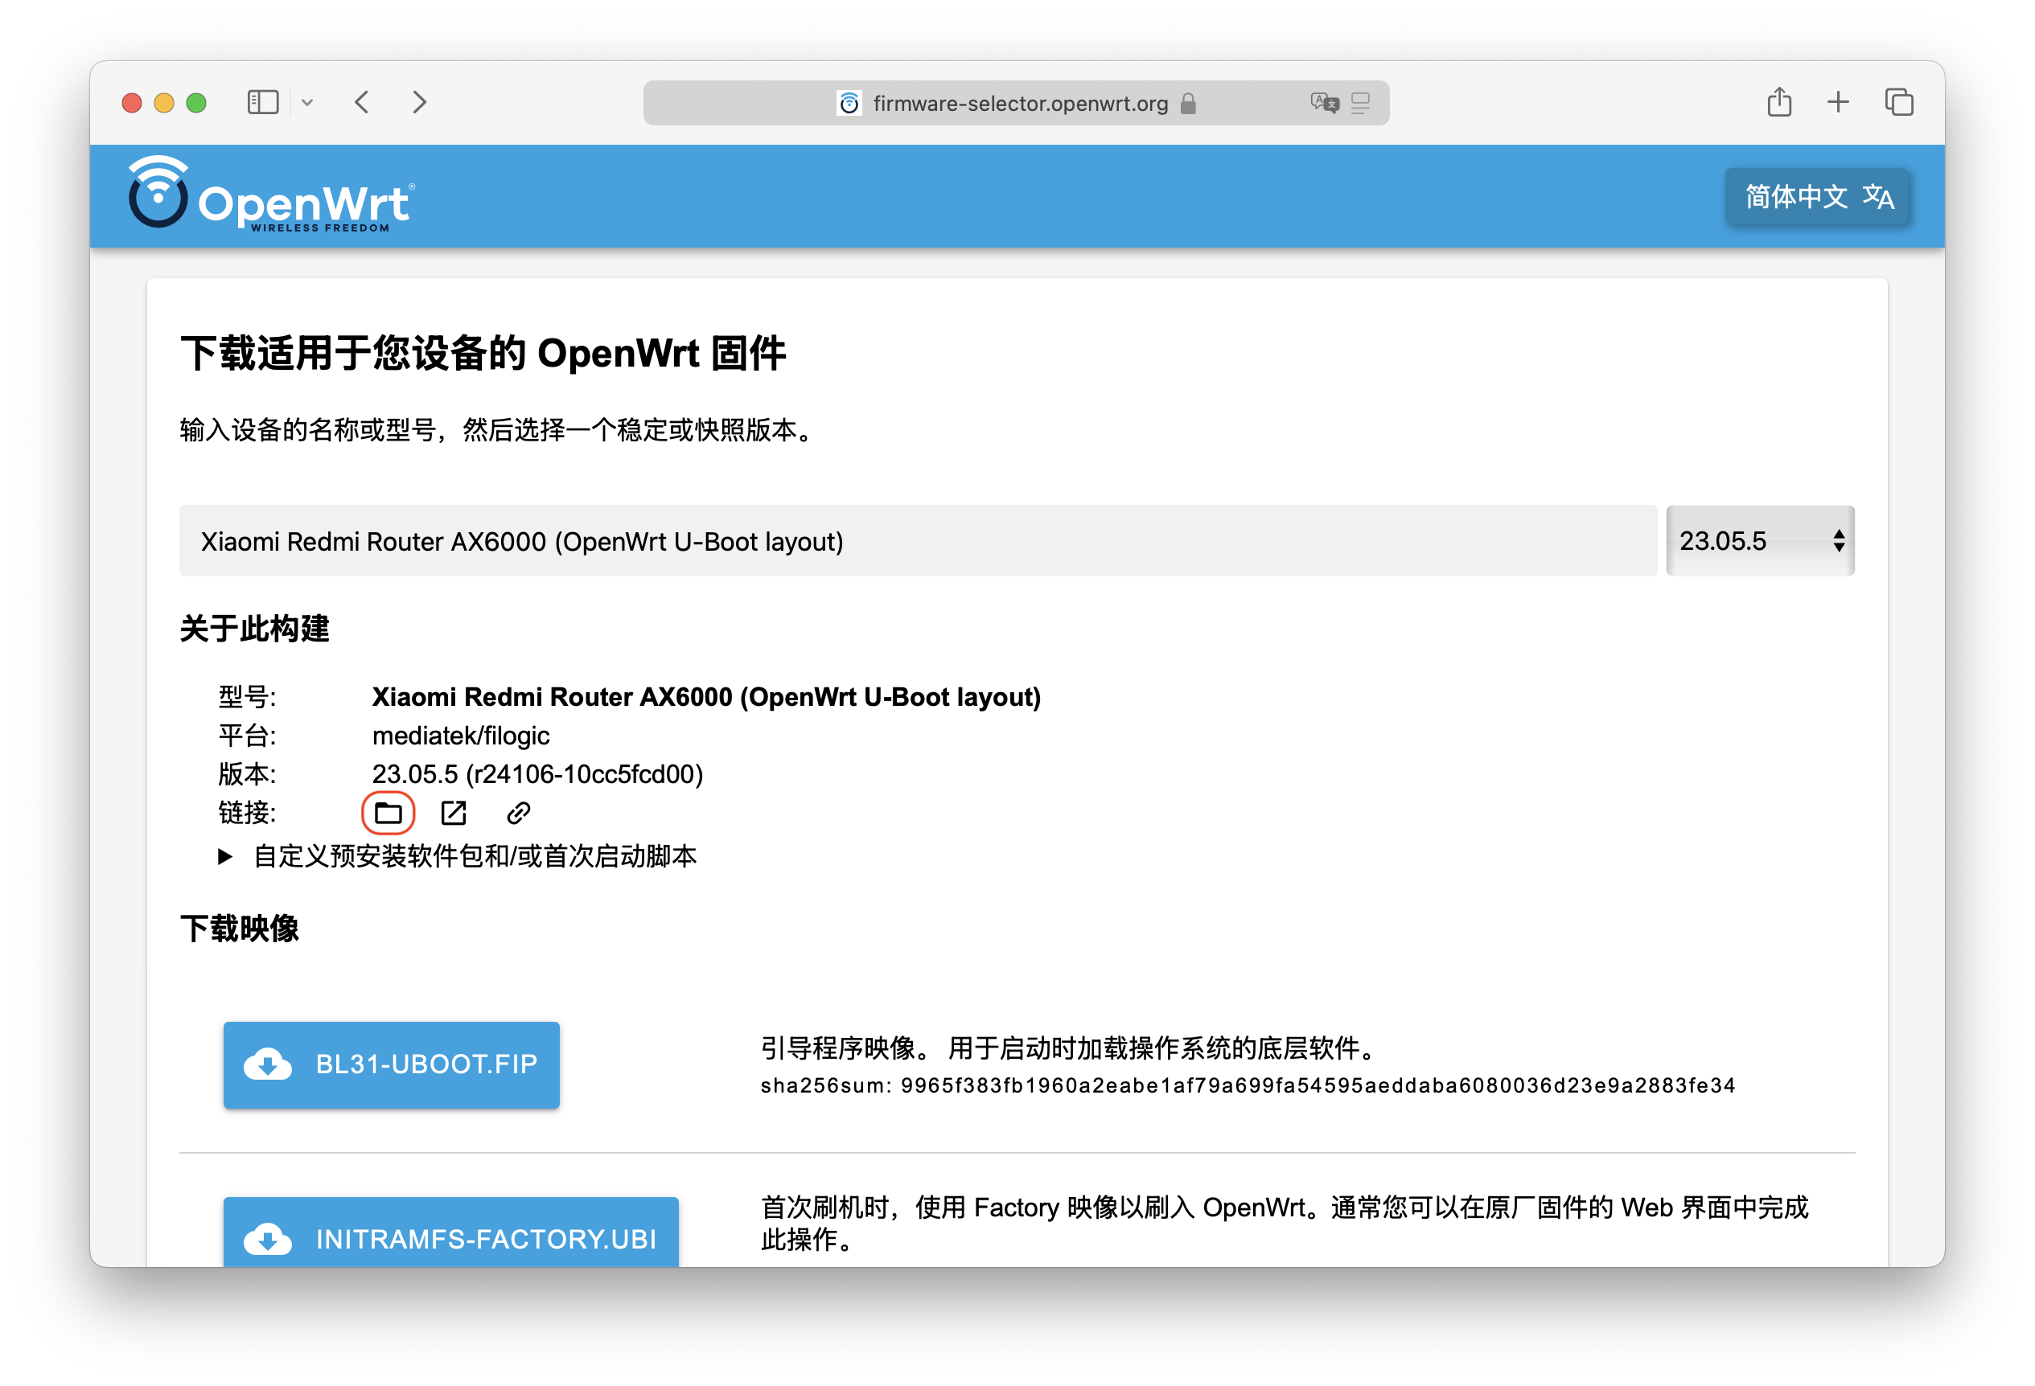Click the device model search field
Screen dimensions: 2035x1386
tap(917, 541)
